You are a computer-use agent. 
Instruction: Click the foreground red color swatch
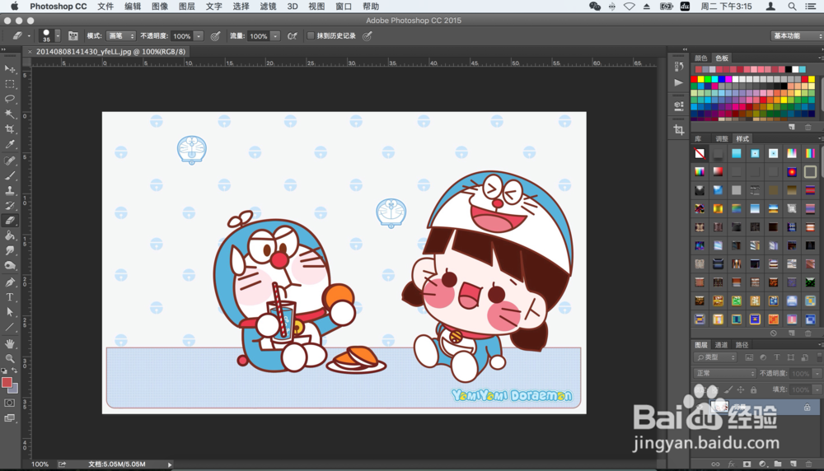[7, 382]
